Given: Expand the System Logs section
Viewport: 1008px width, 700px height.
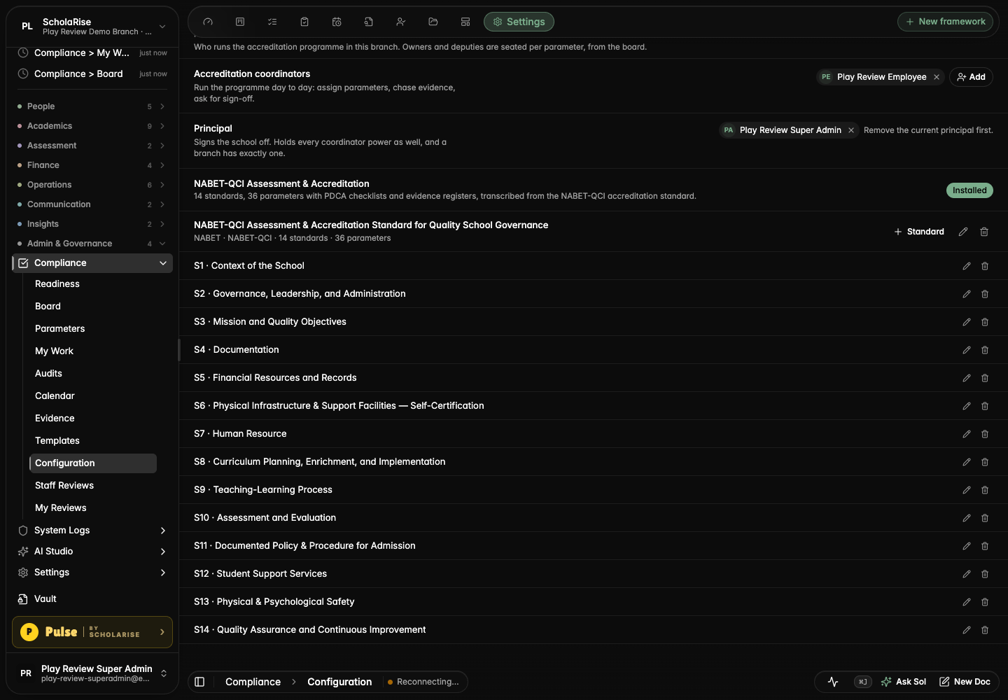Looking at the screenshot, I should point(92,531).
